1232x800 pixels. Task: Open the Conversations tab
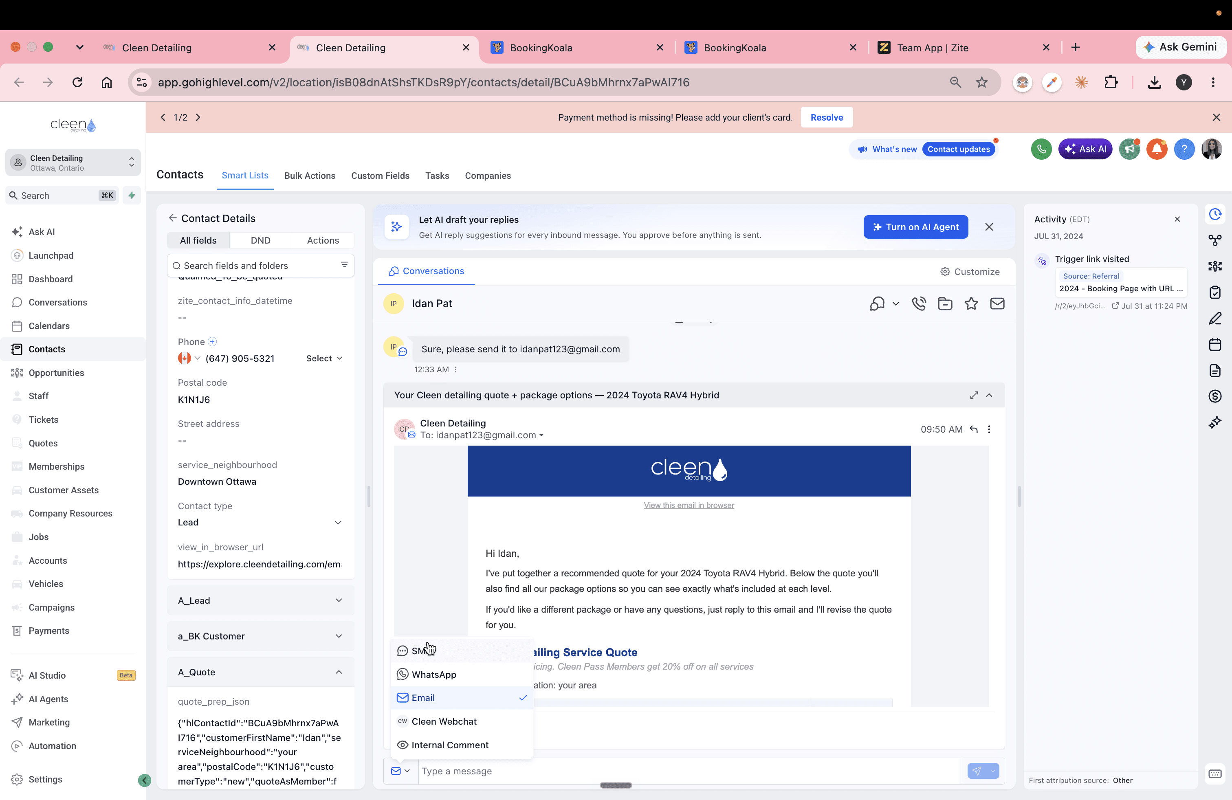click(427, 271)
